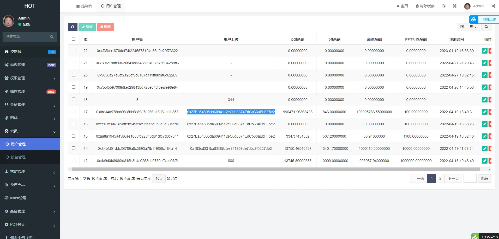This screenshot has height=239, width=499.
Task: Open the page size dropdown showing 10
Action: click(159, 179)
